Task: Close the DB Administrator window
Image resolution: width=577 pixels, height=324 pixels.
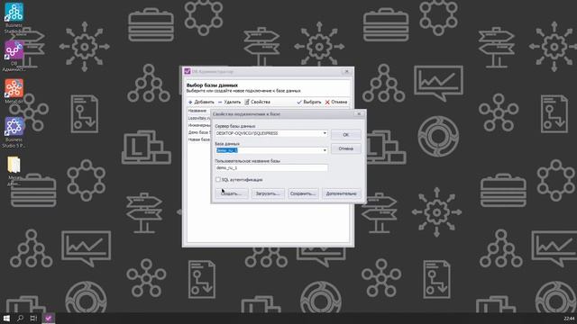Action: click(346, 71)
